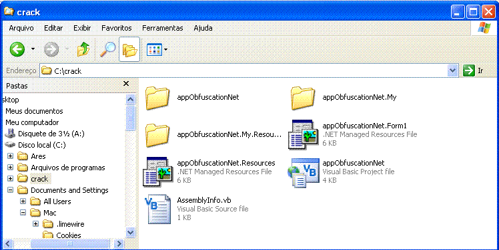The image size is (499, 250).
Task: Open the Editar menu
Action: [53, 28]
